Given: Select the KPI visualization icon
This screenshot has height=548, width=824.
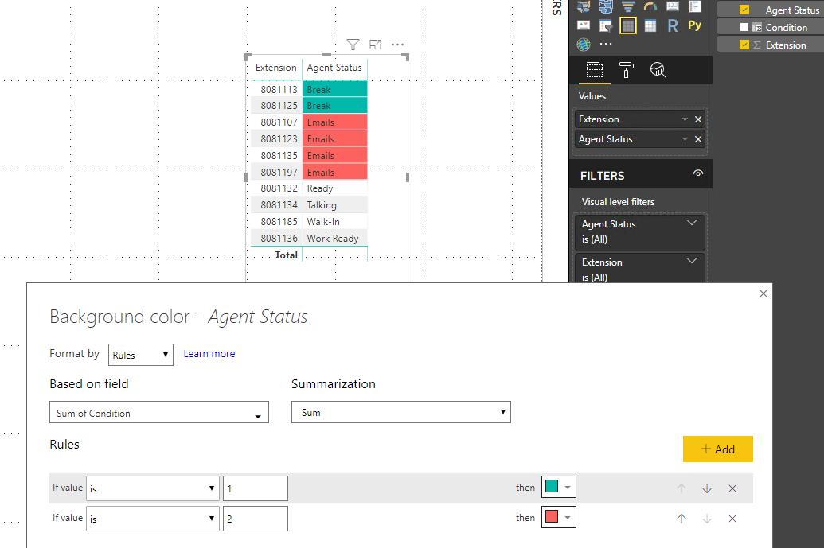Looking at the screenshot, I should point(584,25).
